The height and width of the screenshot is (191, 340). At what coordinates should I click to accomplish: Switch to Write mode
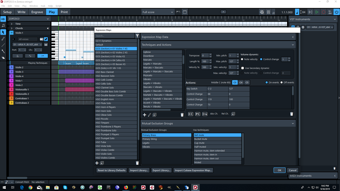tap(22, 12)
